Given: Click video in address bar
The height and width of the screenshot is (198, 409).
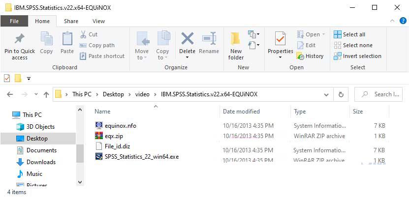Looking at the screenshot, I should pyautogui.click(x=142, y=94).
